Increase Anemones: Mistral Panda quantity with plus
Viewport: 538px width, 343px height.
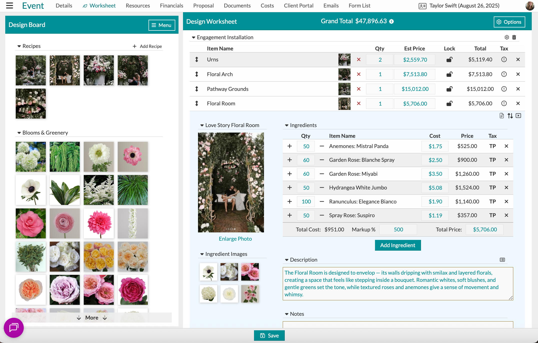pos(289,146)
